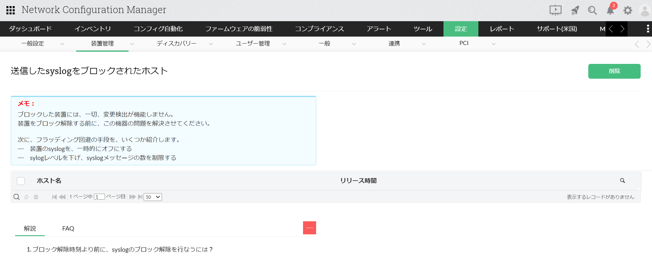Collapse help panel with red minus button
The width and height of the screenshot is (652, 257).
click(309, 228)
